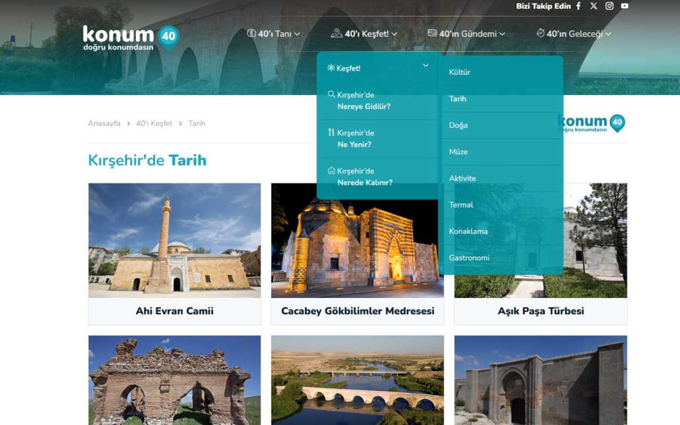Viewport: 680px width, 425px height.
Task: Click the Ahi Evran Camii mosque photo
Action: coord(175,240)
